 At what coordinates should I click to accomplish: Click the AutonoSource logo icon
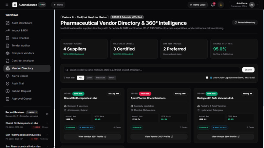point(15,5)
